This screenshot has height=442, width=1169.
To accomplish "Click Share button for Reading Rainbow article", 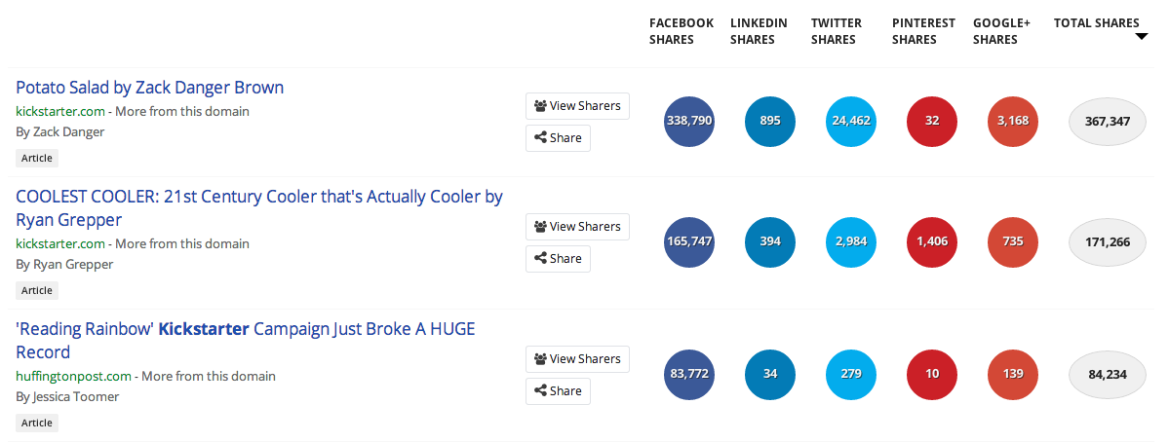I will point(558,390).
